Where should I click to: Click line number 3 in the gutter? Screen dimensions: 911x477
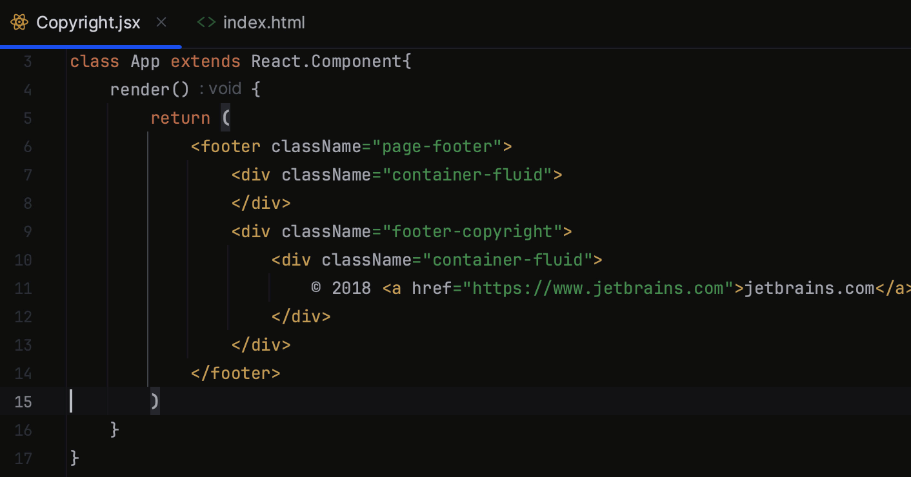coord(28,61)
